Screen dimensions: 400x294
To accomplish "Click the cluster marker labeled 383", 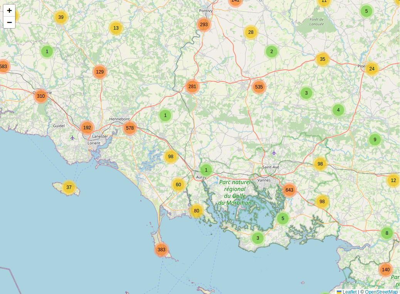I will click(x=161, y=250).
